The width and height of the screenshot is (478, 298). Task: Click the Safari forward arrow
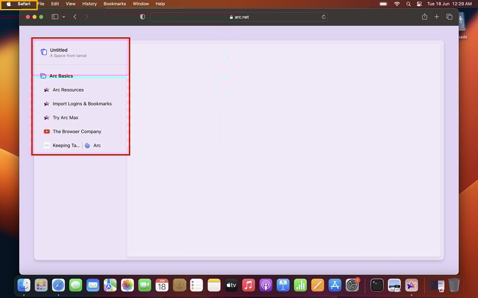click(x=87, y=17)
